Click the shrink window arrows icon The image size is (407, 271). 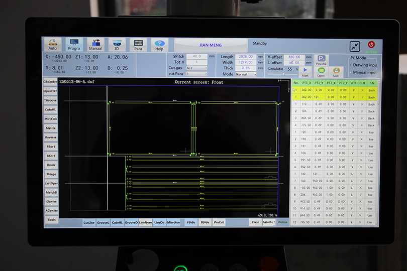pos(355,46)
